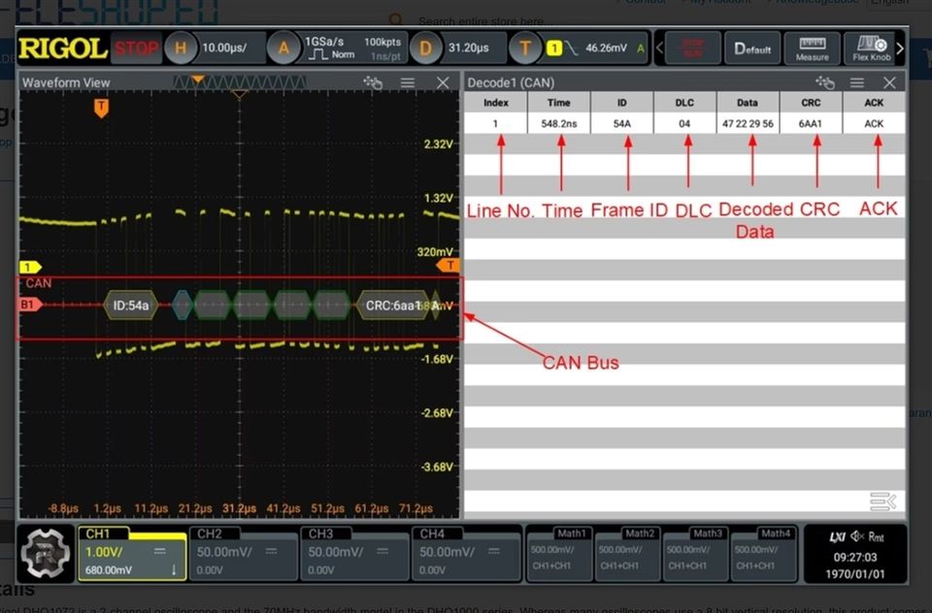Open the Flex Knob tool
This screenshot has width=932, height=613.
click(x=872, y=48)
